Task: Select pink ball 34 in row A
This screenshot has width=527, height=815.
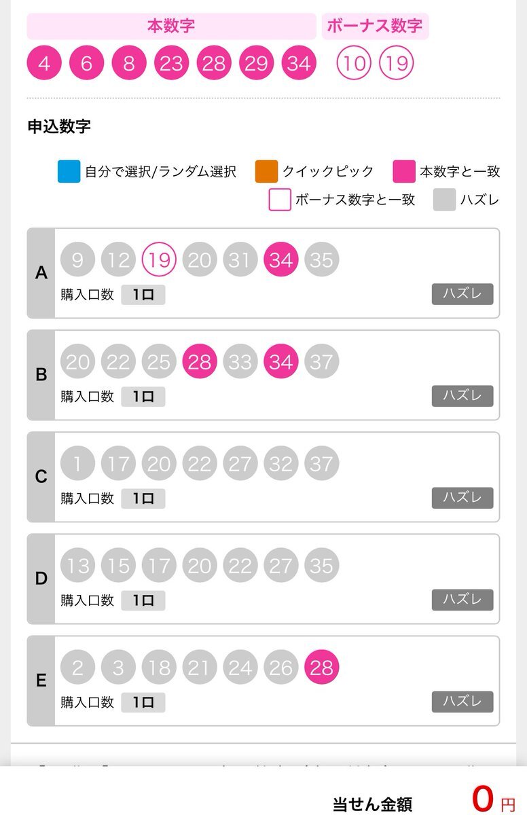Action: point(281,259)
